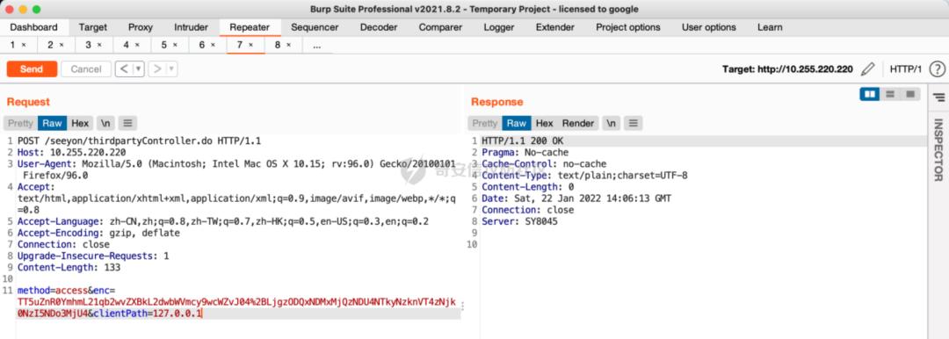
Task: Switch request view to Pretty
Action: click(20, 123)
